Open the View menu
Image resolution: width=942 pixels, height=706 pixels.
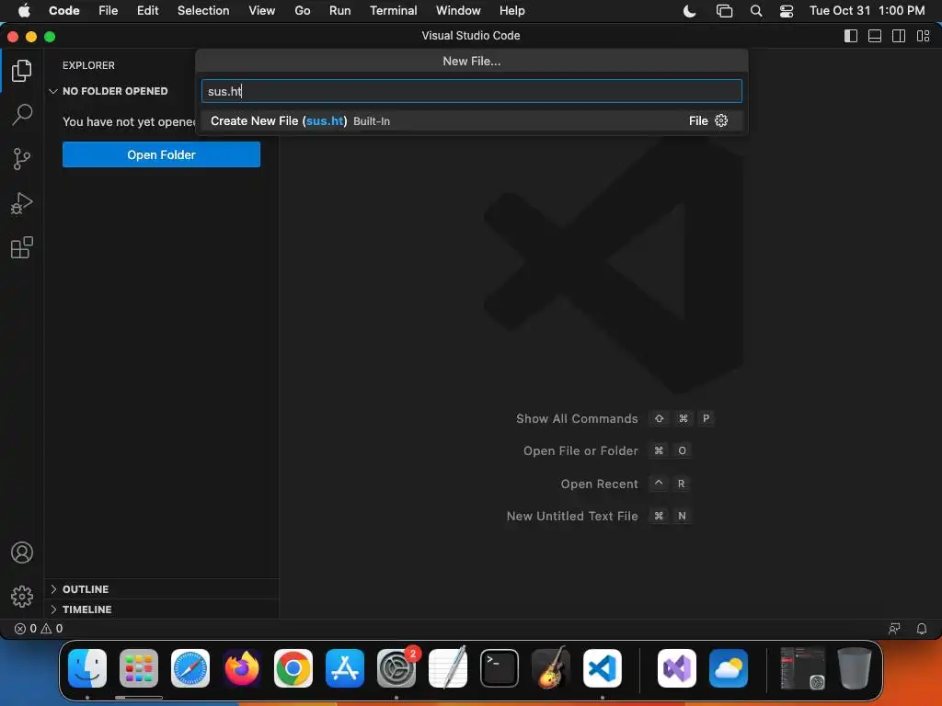coord(262,11)
